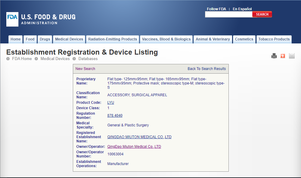301x178 pixels.
Task: Open the Medical Devices navigation tab
Action: click(x=69, y=39)
